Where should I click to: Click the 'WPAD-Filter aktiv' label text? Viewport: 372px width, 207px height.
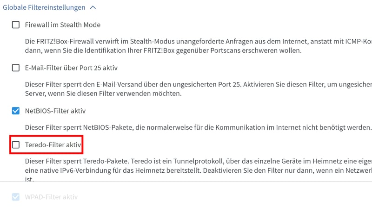(x=51, y=197)
